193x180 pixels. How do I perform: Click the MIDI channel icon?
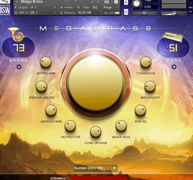tap(16, 13)
